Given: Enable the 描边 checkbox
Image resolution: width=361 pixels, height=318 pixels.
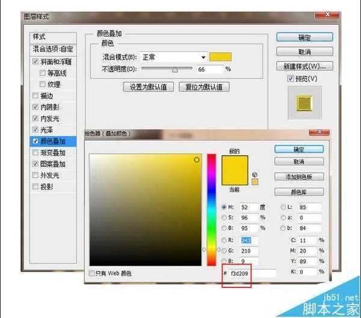Looking at the screenshot, I should point(35,95).
